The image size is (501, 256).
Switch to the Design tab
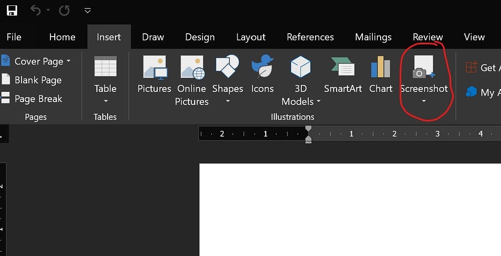pyautogui.click(x=200, y=37)
